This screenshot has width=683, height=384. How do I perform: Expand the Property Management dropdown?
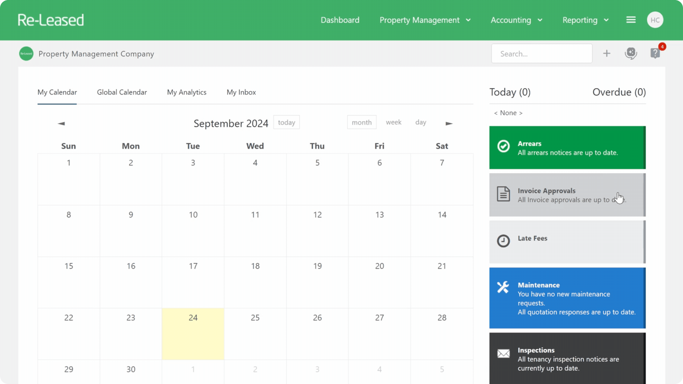[425, 20]
